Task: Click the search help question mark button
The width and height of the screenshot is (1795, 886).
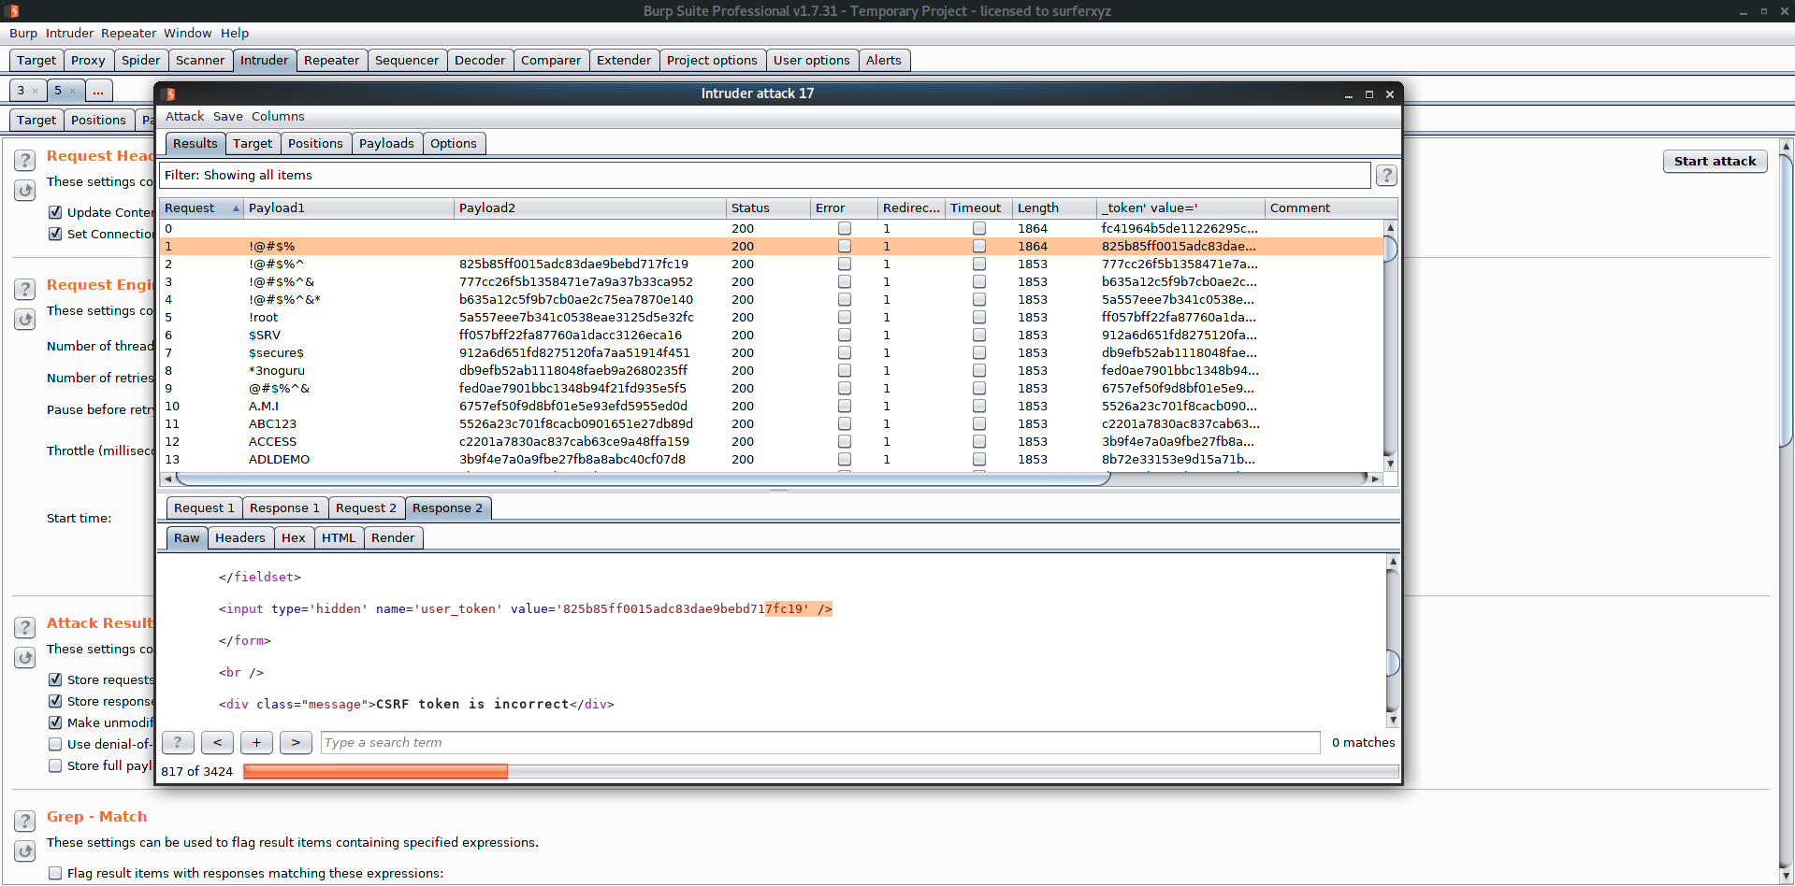Action: pyautogui.click(x=178, y=742)
